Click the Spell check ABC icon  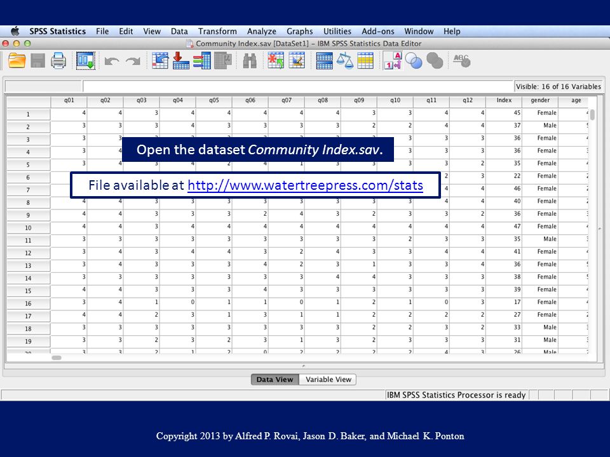(x=462, y=61)
